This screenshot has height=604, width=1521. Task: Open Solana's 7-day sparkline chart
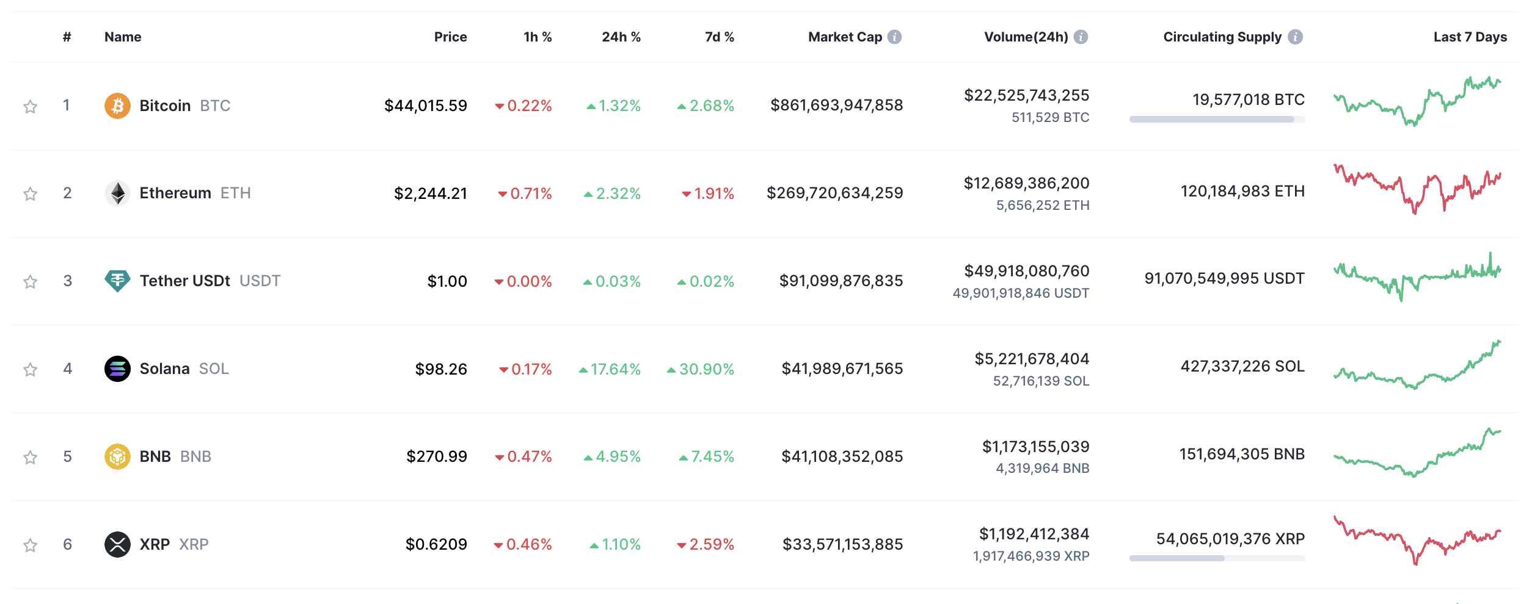[1417, 366]
